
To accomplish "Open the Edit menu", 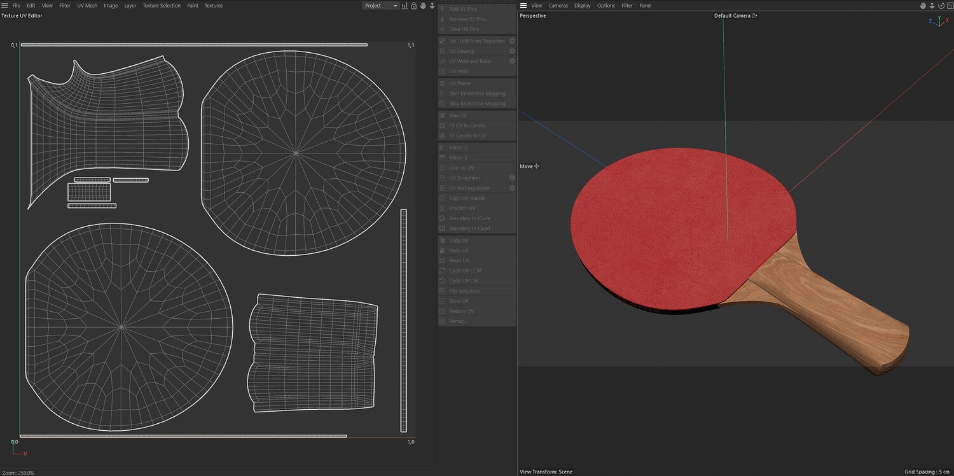I will (x=31, y=6).
